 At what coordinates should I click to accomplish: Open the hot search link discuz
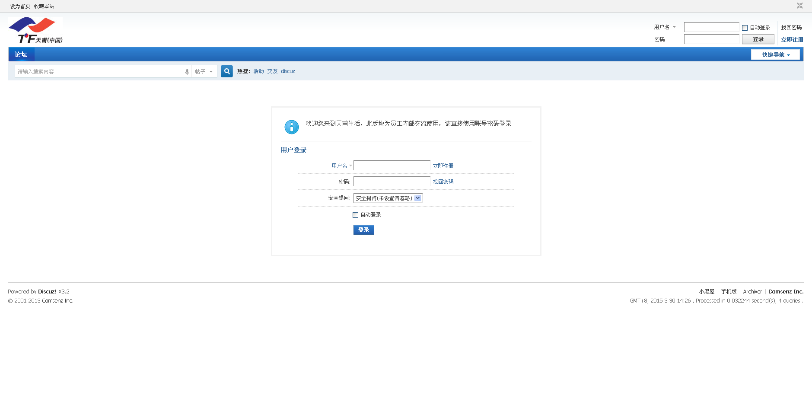pyautogui.click(x=288, y=71)
